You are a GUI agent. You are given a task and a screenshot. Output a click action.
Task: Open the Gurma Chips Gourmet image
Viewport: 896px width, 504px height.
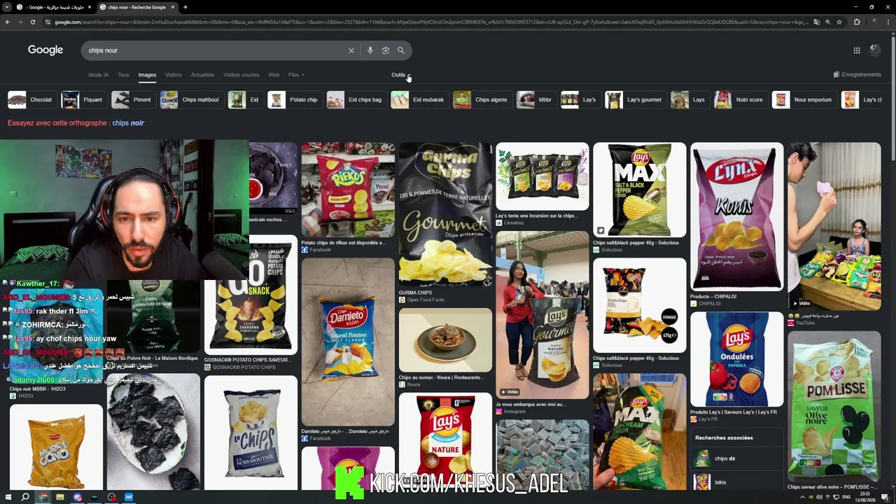click(445, 214)
